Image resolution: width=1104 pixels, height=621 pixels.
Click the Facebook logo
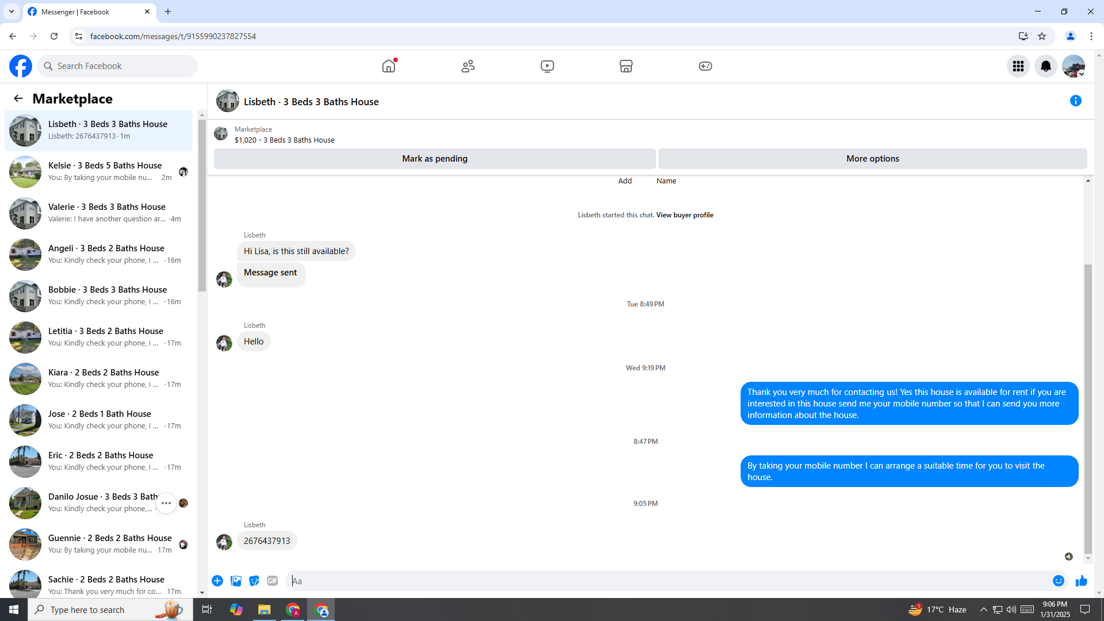(21, 66)
